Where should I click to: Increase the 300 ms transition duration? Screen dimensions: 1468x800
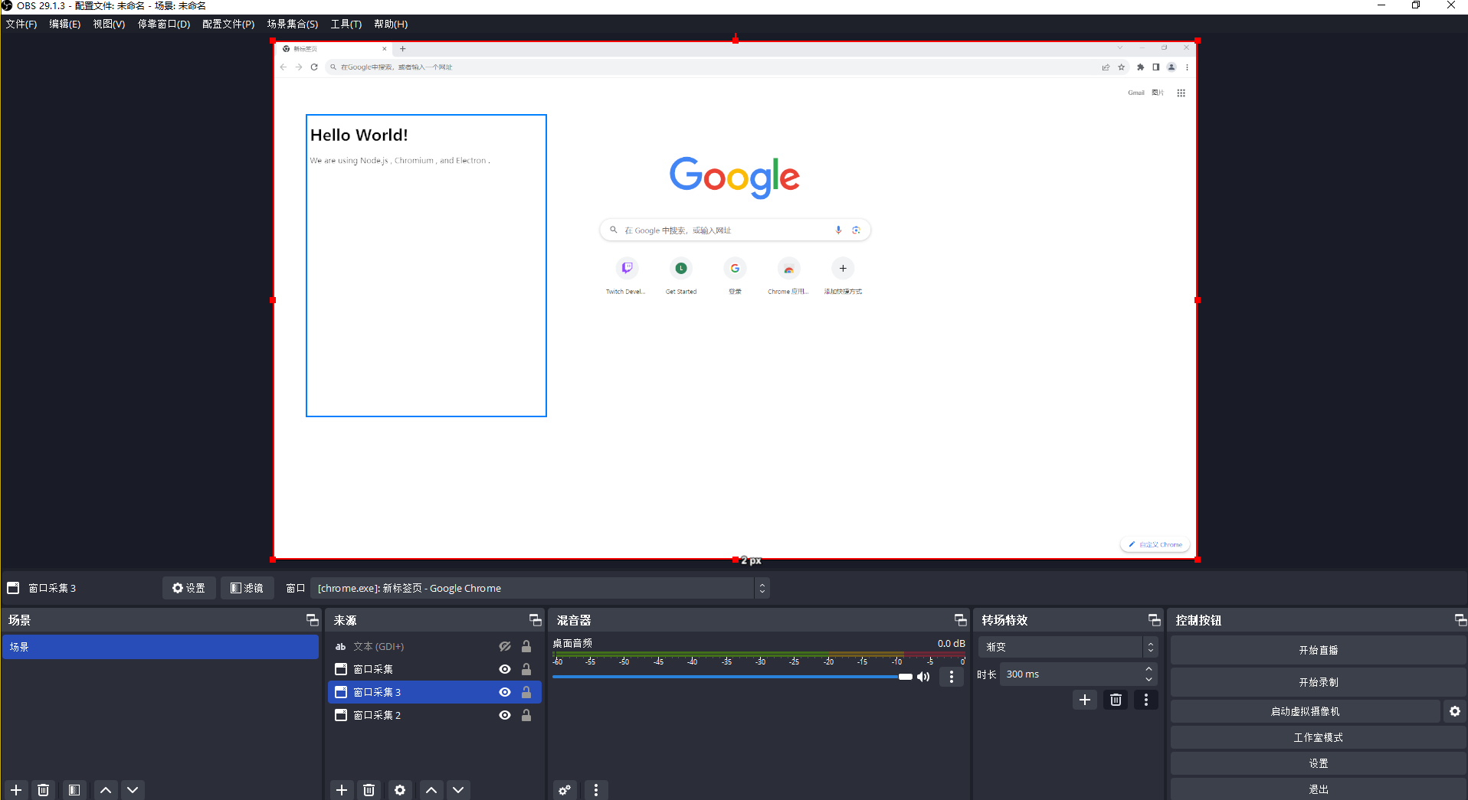point(1149,669)
